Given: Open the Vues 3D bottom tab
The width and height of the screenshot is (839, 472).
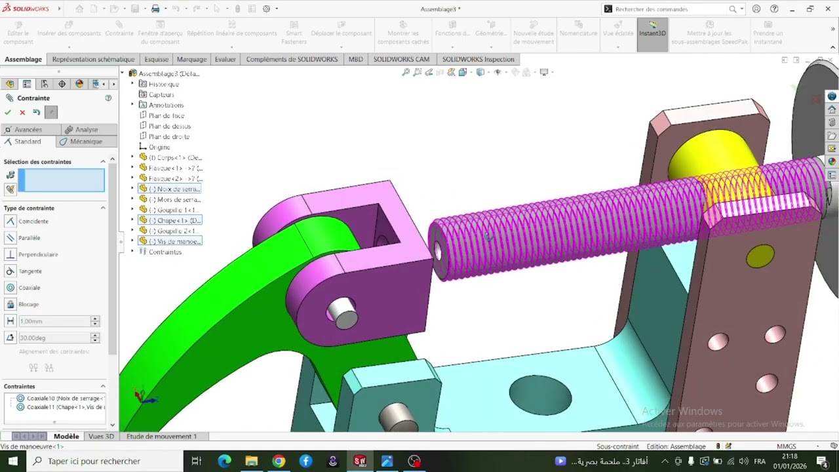Looking at the screenshot, I should click(101, 437).
